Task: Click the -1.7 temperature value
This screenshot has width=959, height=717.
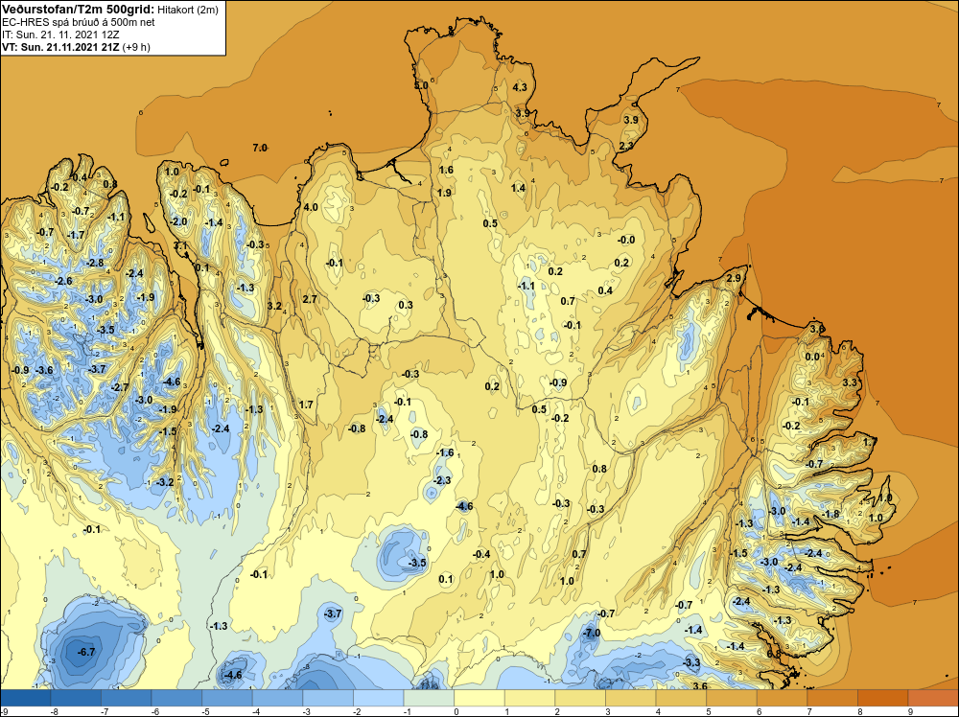Action: (76, 236)
